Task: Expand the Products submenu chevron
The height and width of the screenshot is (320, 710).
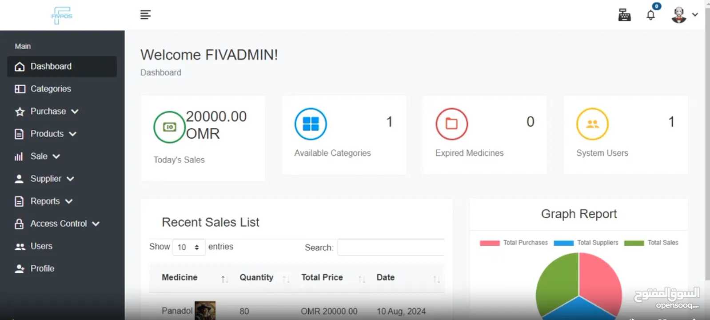Action: [73, 134]
